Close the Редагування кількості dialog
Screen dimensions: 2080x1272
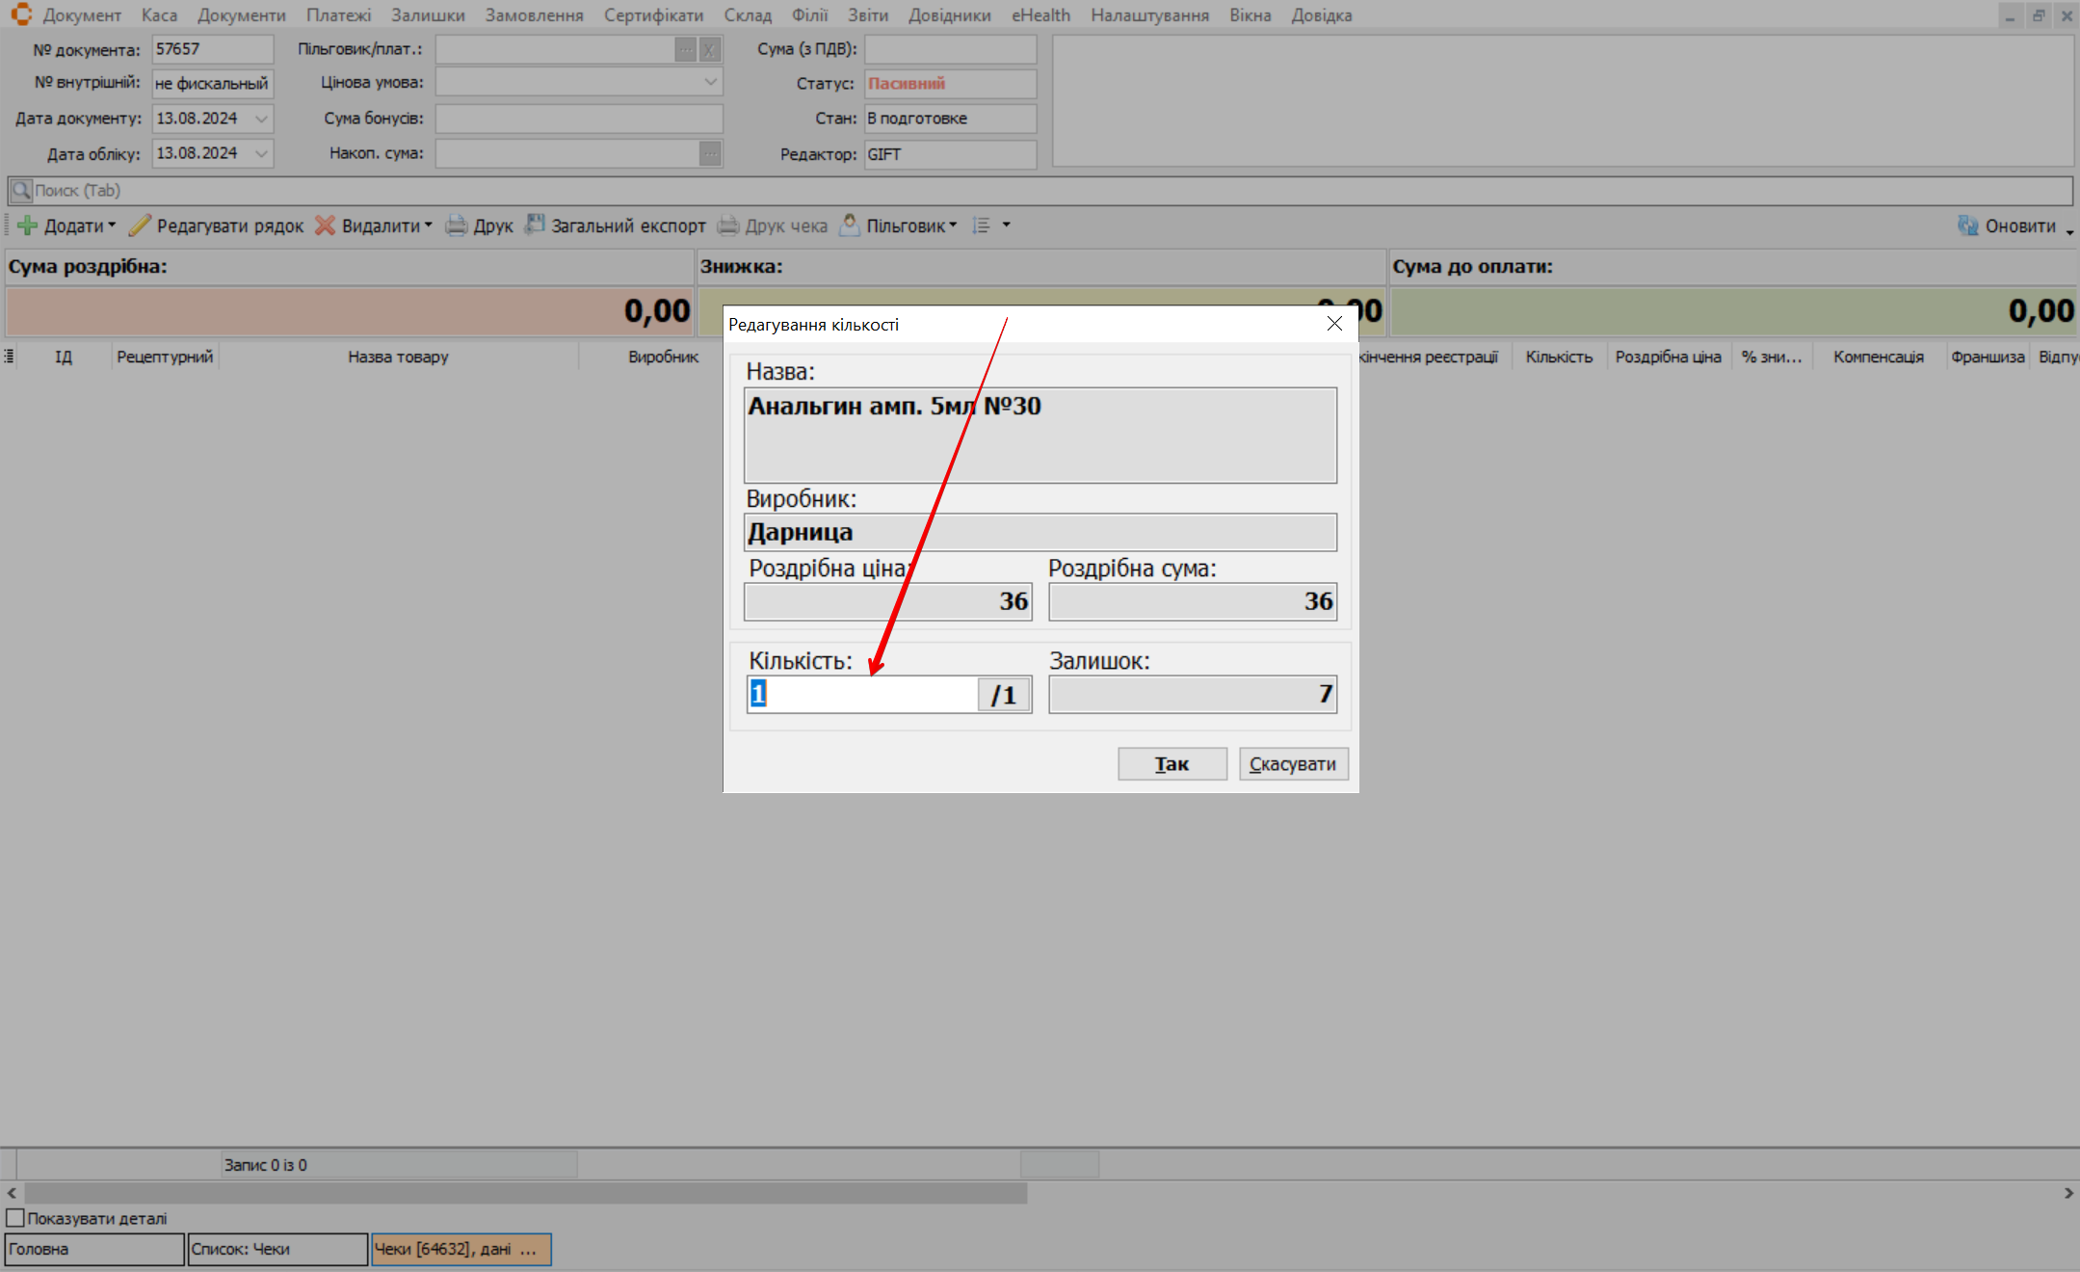click(x=1334, y=324)
